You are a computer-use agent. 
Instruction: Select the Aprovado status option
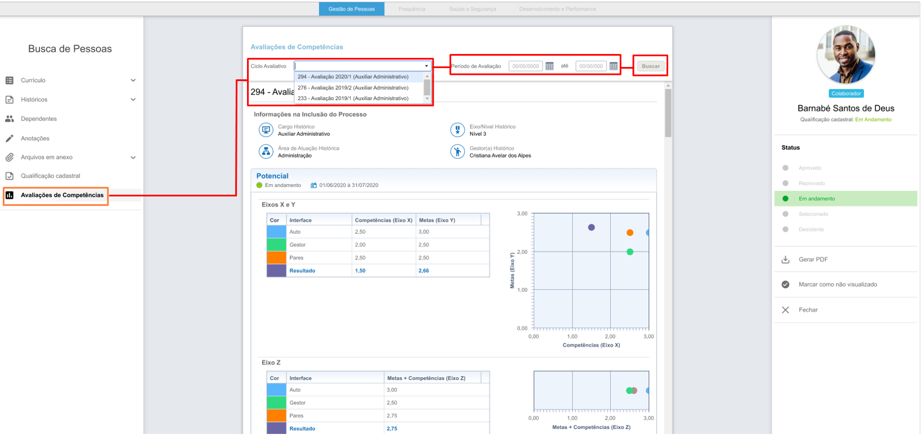point(810,168)
